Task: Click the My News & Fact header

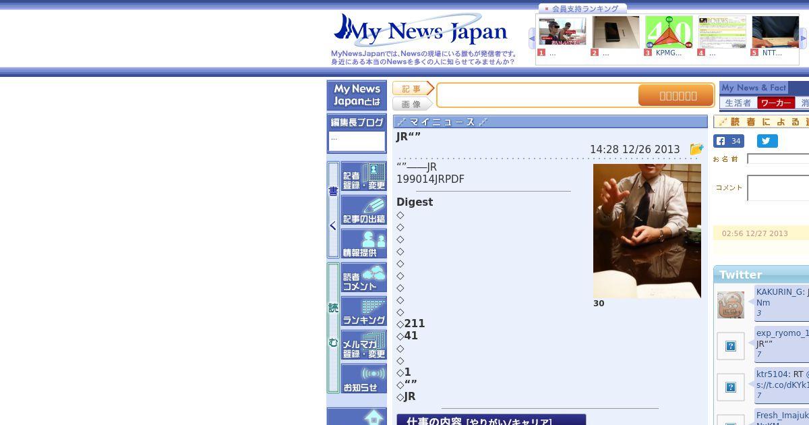Action: tap(754, 88)
